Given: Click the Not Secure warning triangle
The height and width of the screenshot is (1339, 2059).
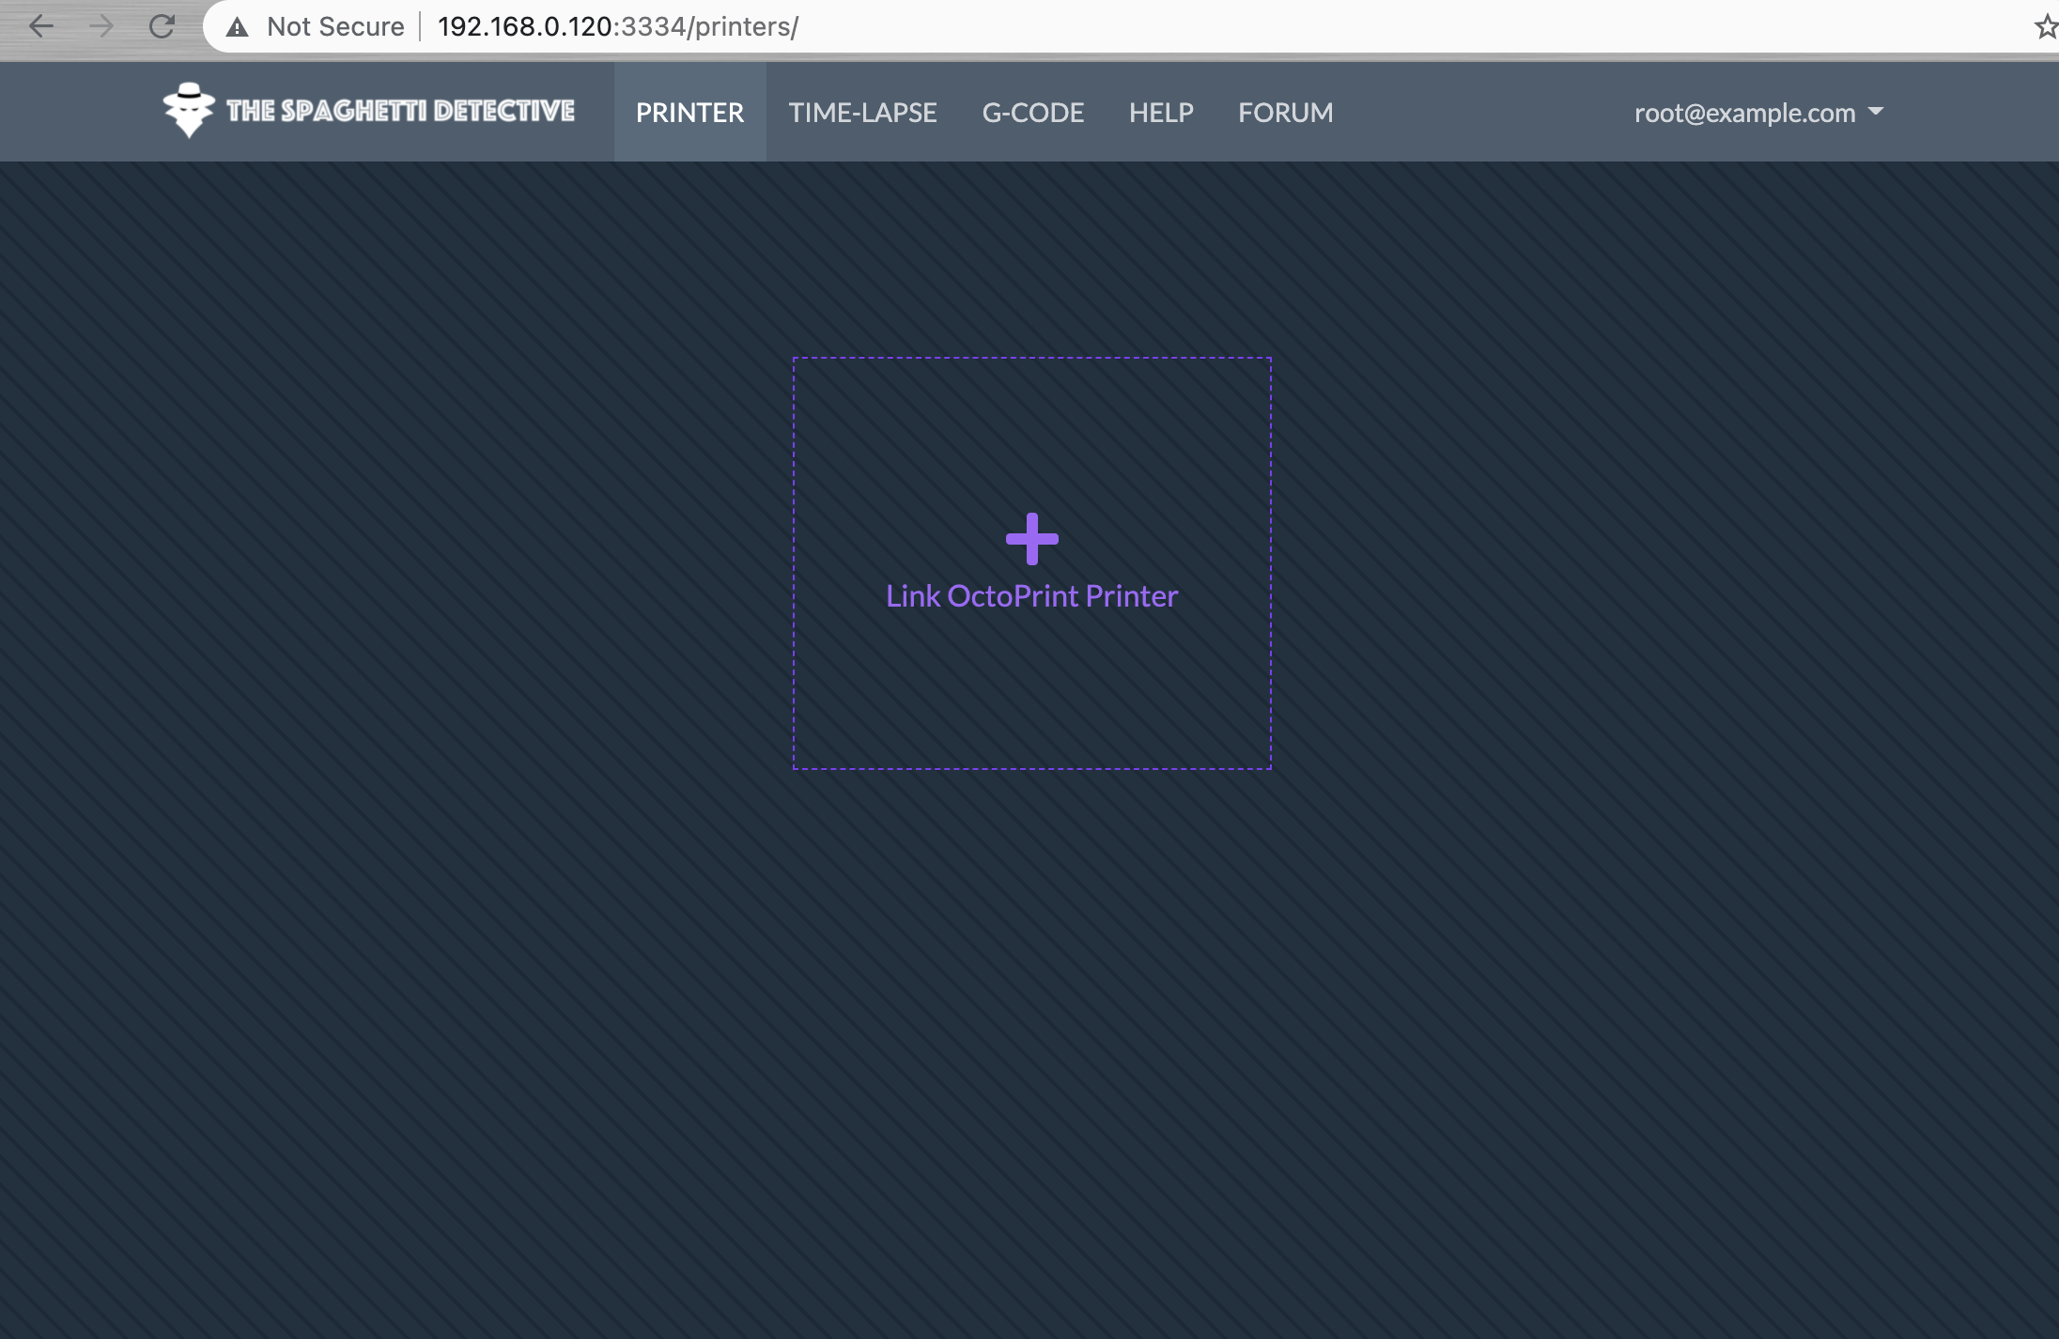Looking at the screenshot, I should (238, 27).
